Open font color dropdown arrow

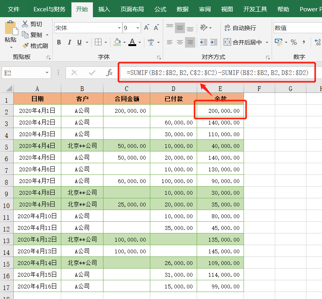tap(140, 43)
